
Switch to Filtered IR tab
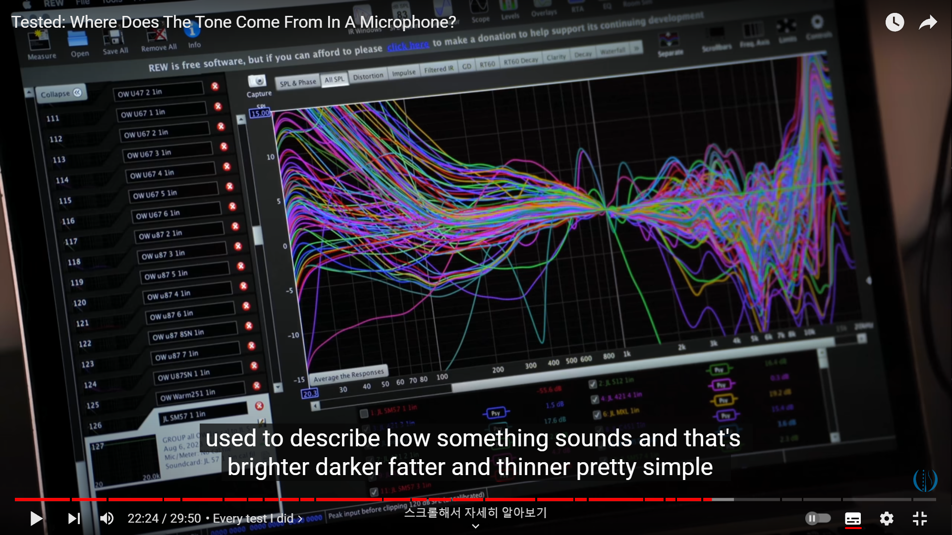coord(439,69)
